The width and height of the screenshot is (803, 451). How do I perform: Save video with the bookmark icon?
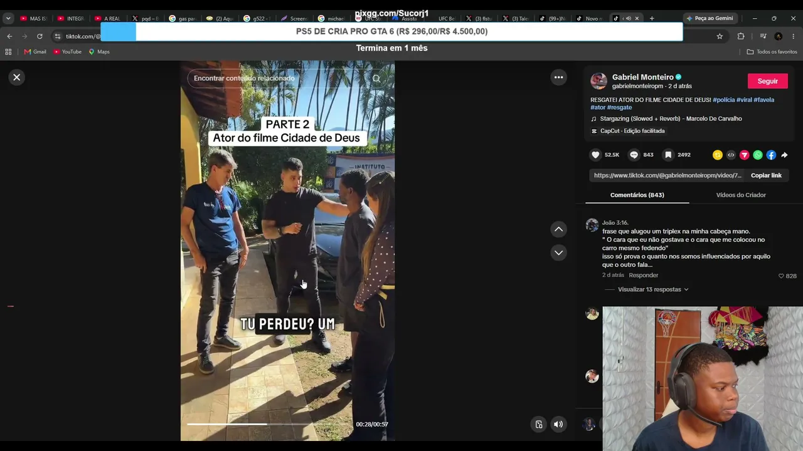click(x=668, y=155)
